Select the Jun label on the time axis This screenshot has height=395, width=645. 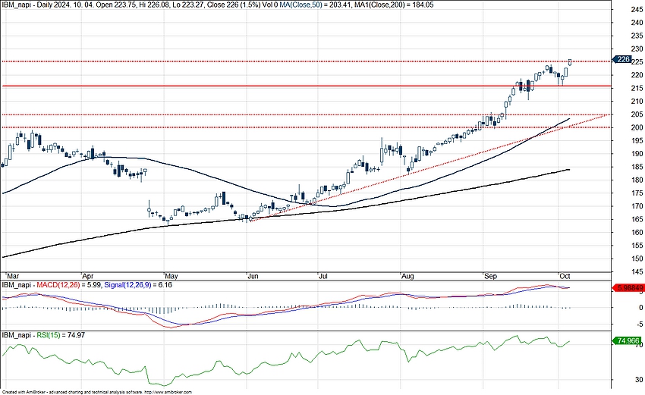click(x=253, y=276)
